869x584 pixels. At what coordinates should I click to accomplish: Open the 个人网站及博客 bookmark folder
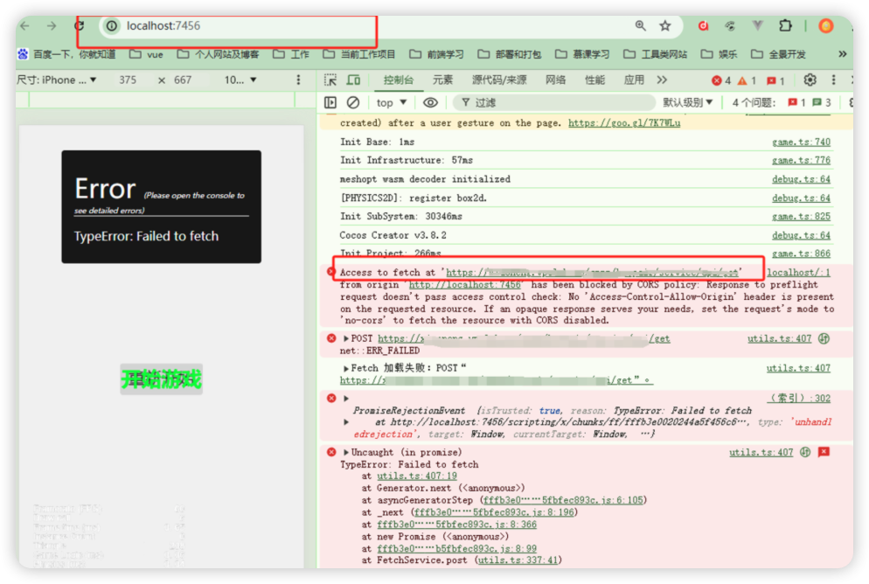(x=218, y=54)
